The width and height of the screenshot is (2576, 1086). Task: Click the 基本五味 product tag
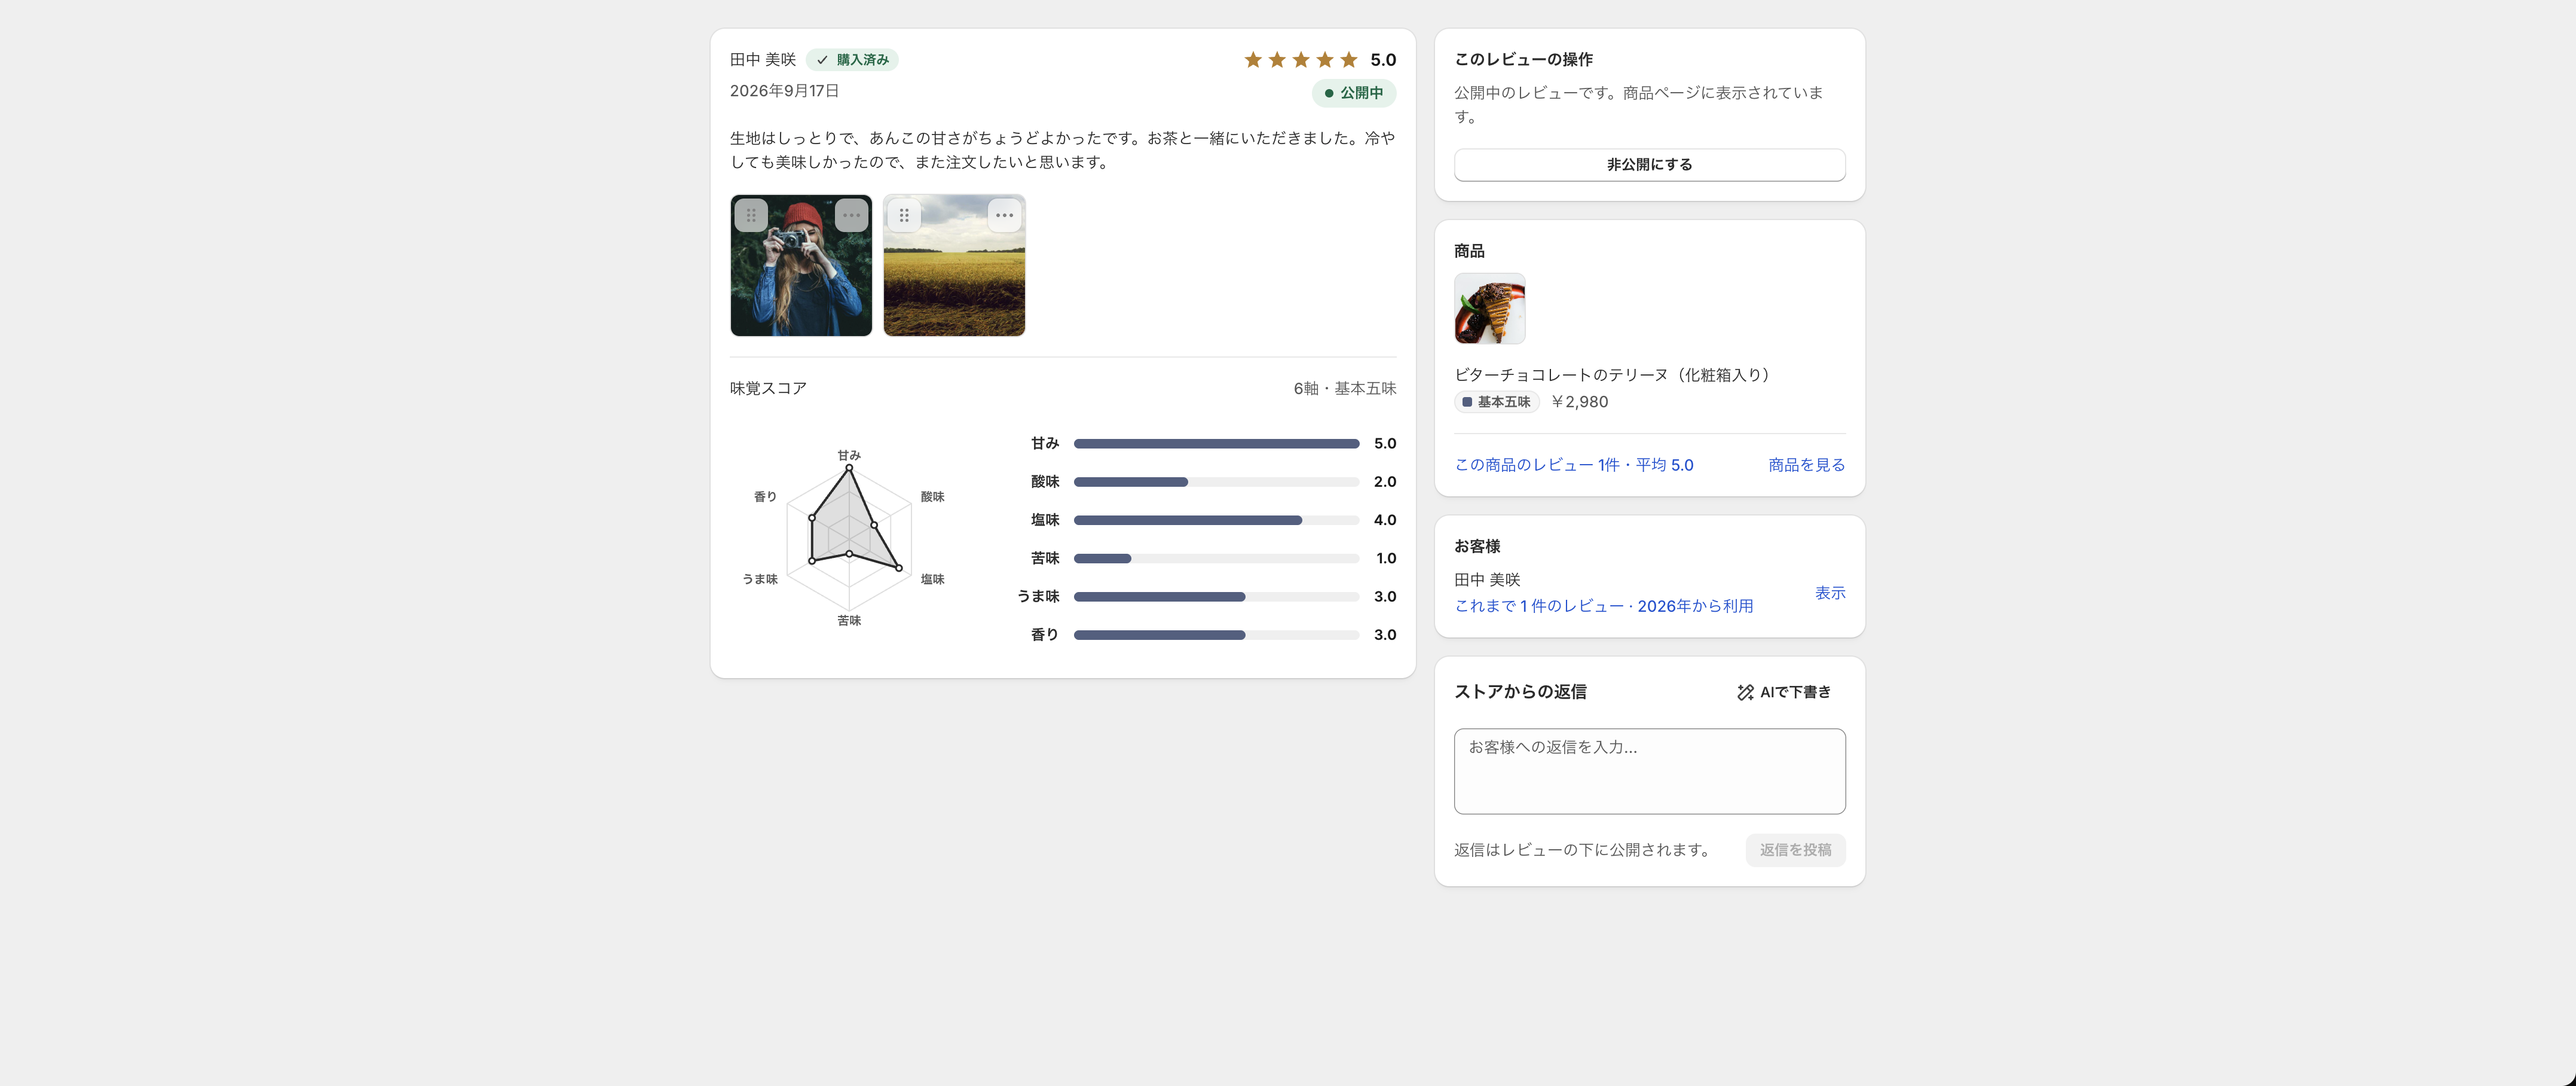[x=1496, y=402]
